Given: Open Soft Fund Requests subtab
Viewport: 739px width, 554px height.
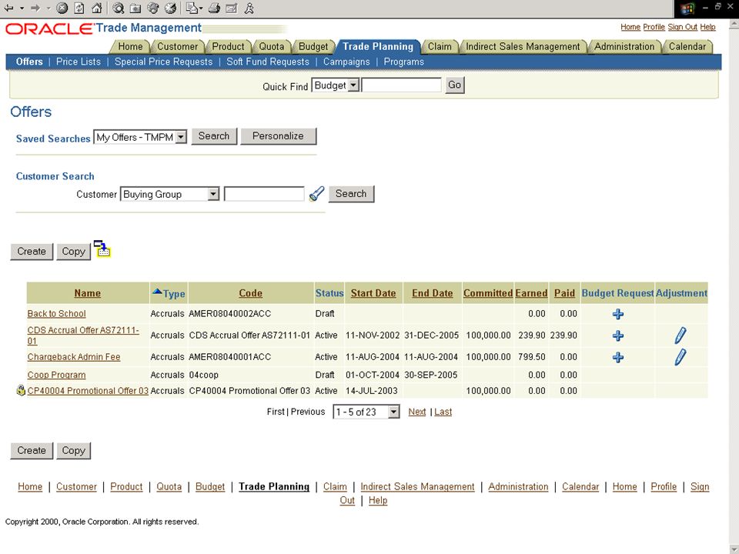Looking at the screenshot, I should (268, 62).
